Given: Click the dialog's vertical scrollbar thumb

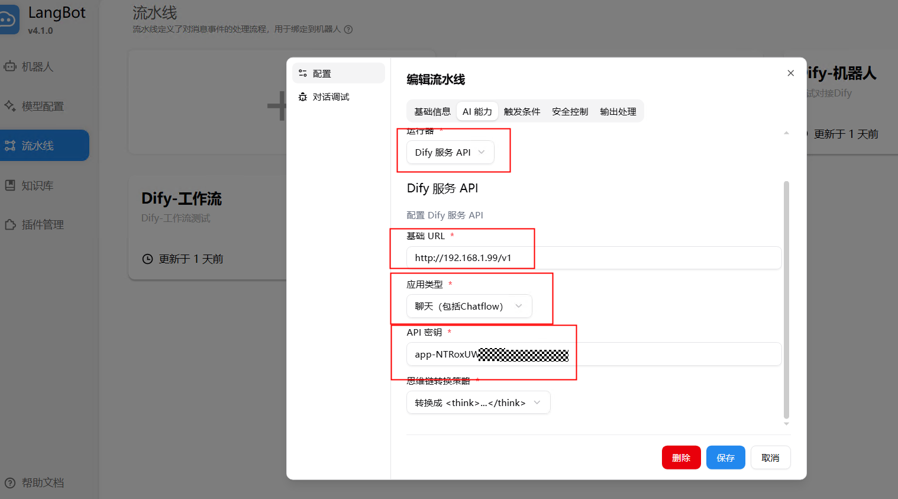Looking at the screenshot, I should click(x=786, y=300).
